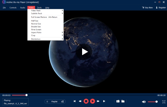Screen dimensions: 167x107
Task: Click the AnyRec logo icon in title bar
Action: click(4, 2)
